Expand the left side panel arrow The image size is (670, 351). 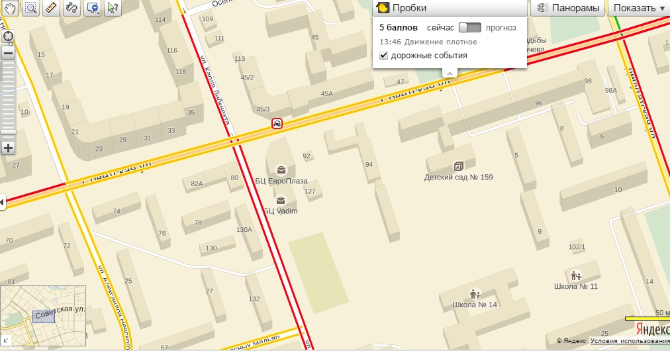pos(3,202)
